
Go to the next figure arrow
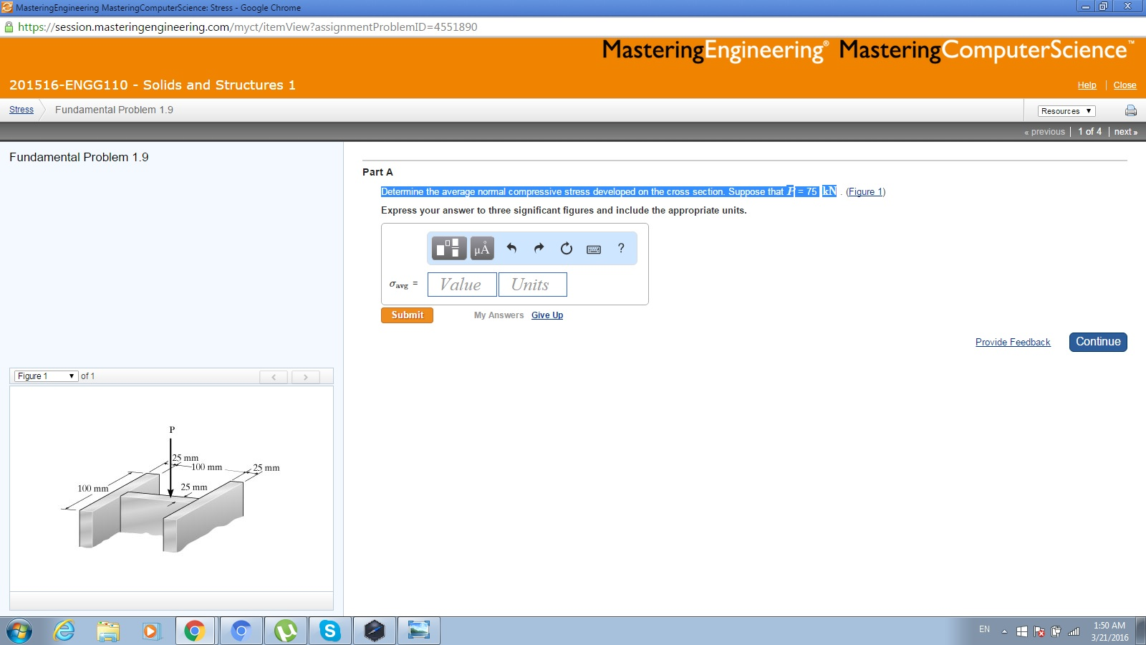pos(306,377)
